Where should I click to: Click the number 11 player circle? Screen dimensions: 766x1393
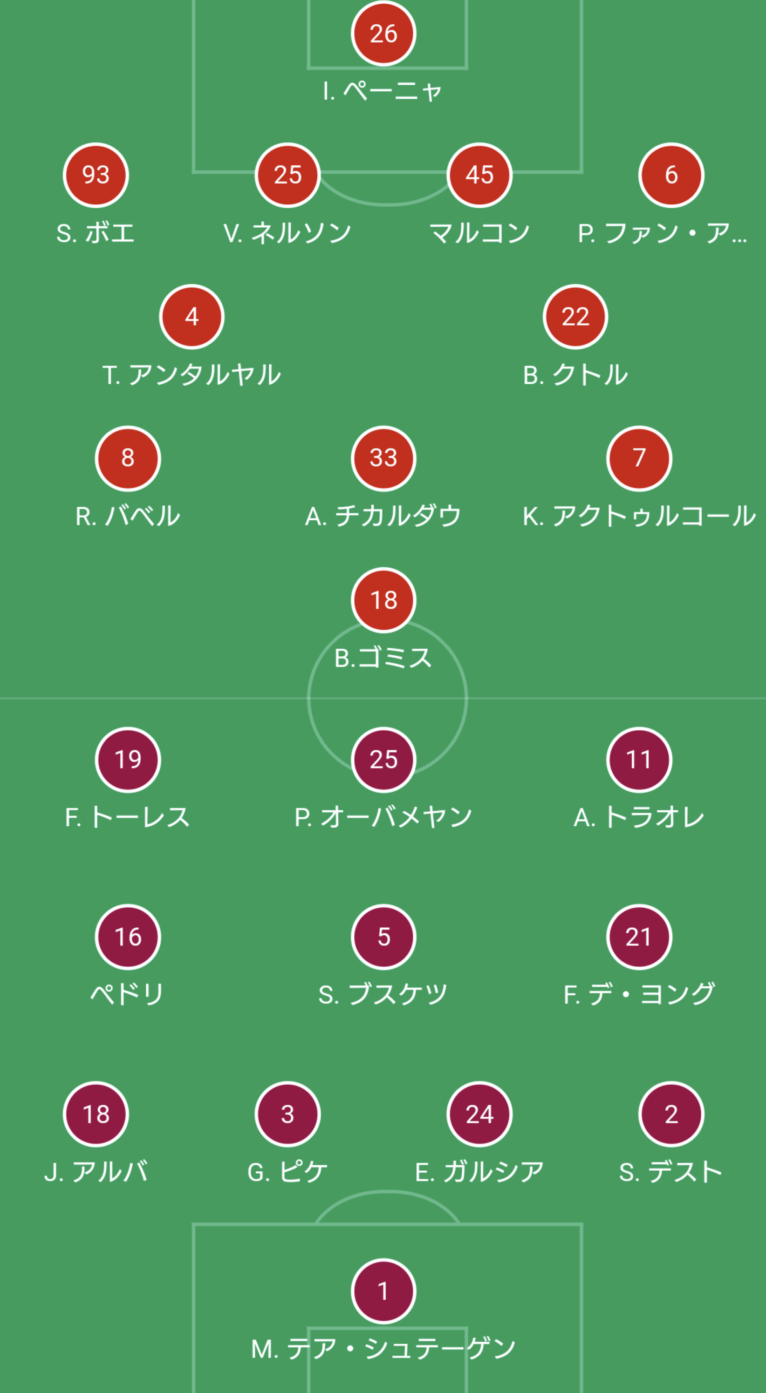(639, 760)
